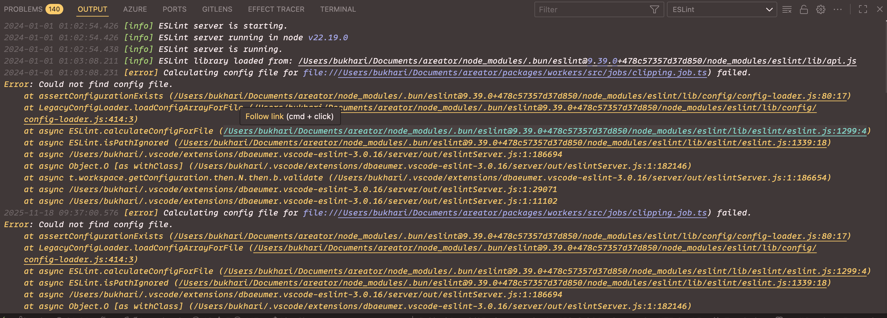Screen dimensions: 887x318
Task: Maximize the panel size
Action: click(x=863, y=10)
